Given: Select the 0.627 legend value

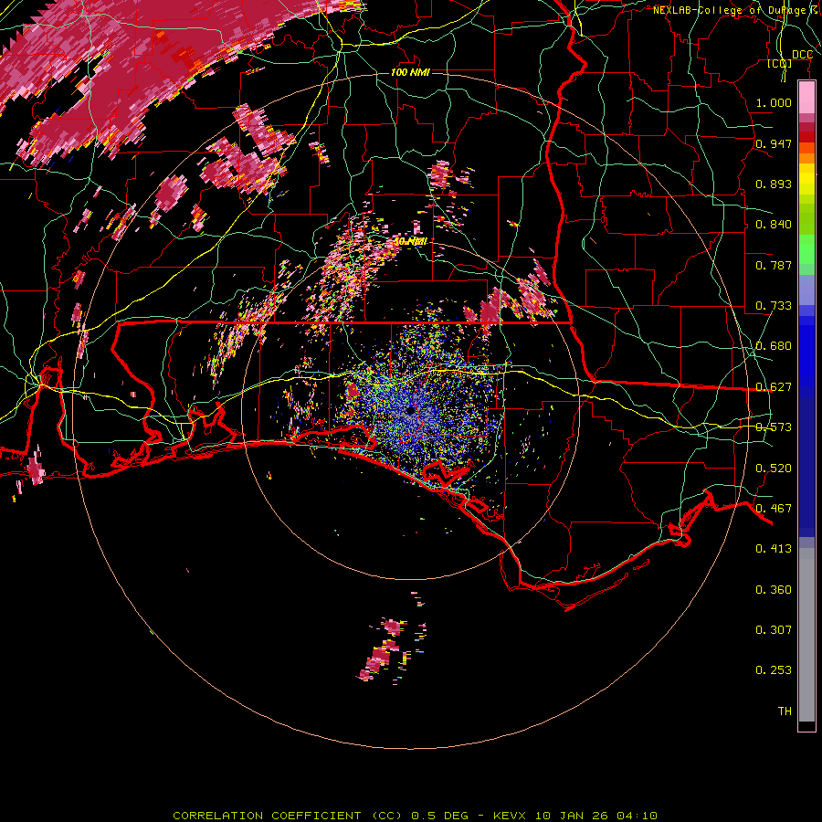Looking at the screenshot, I should click(774, 387).
